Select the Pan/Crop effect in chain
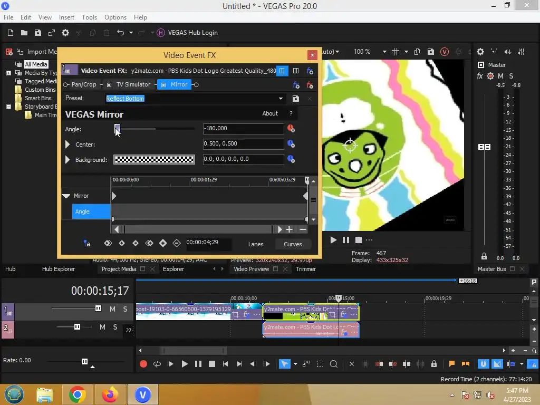Screen dimensions: 540x405 click(84, 84)
